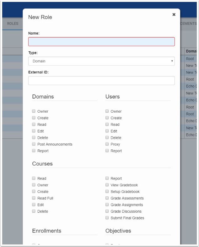Enable Courses Report checkbox
This screenshot has height=247, width=199.
(107, 178)
